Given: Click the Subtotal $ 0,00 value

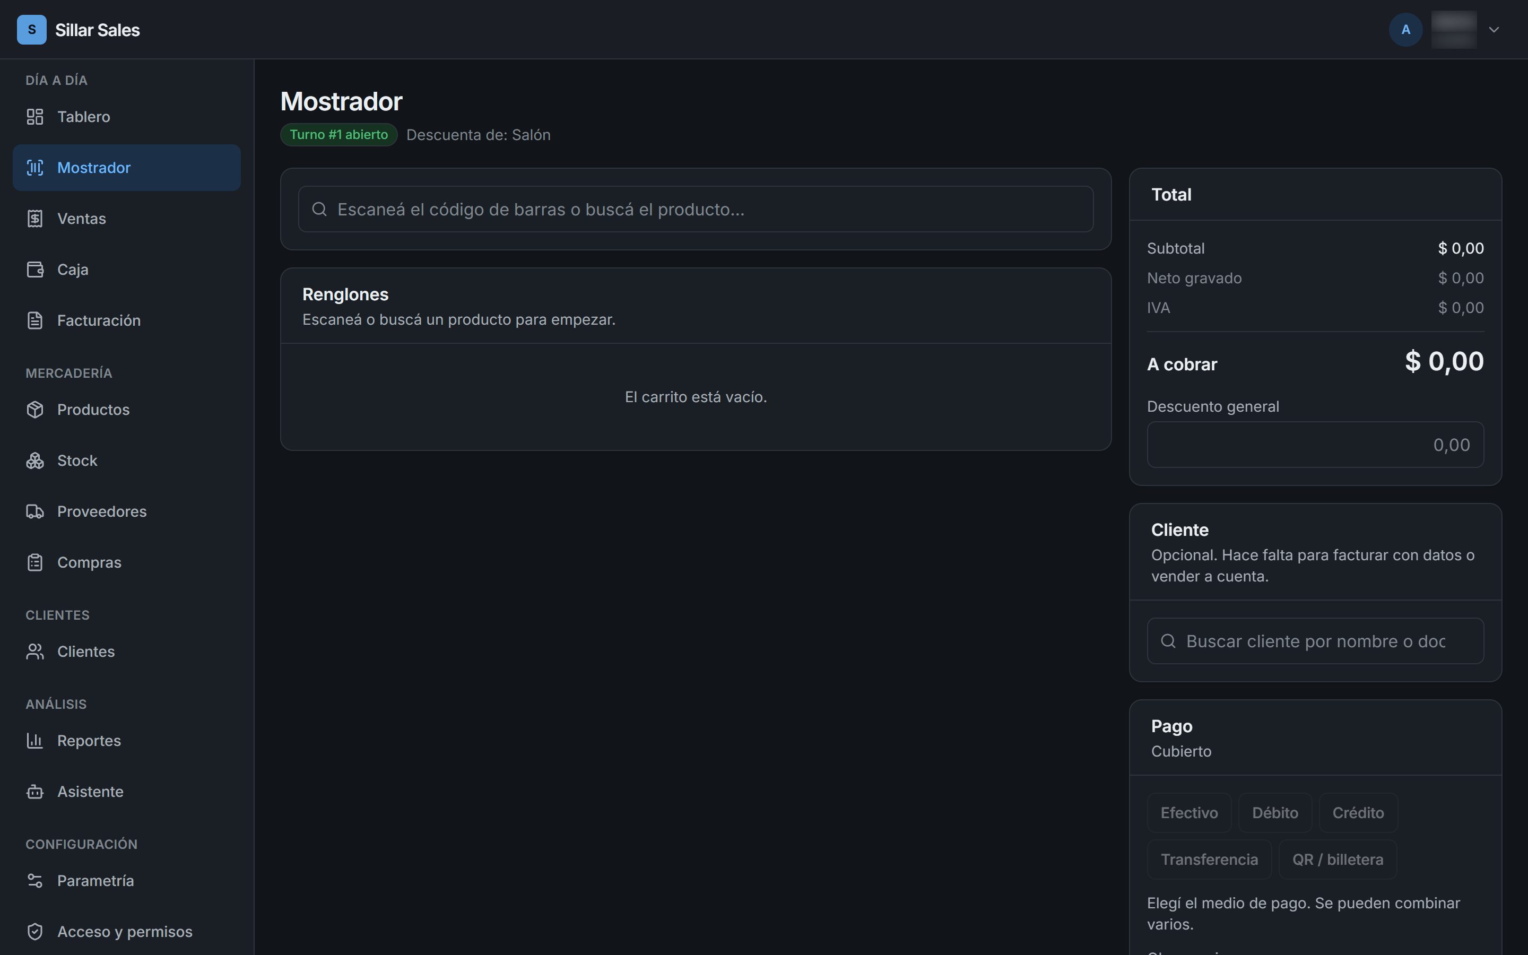Looking at the screenshot, I should tap(1461, 248).
